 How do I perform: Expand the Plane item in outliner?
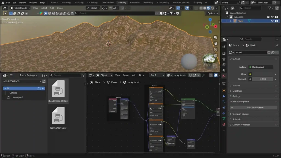(231, 21)
